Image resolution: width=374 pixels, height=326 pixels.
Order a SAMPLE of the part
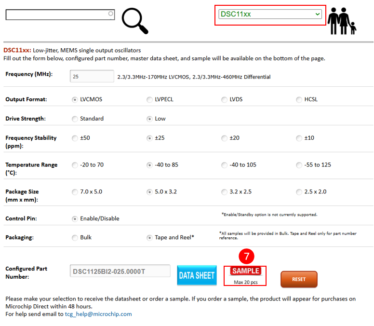(x=245, y=271)
